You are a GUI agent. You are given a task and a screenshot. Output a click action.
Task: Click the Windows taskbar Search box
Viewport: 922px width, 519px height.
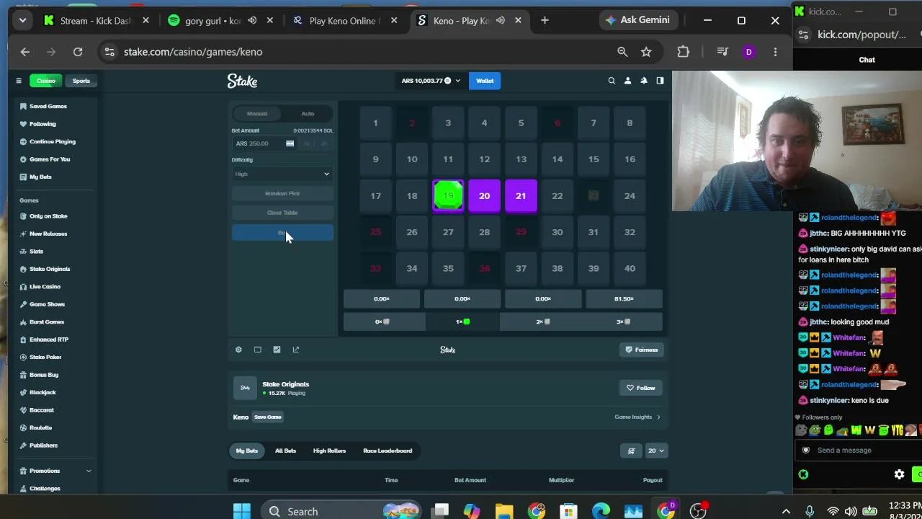point(342,511)
